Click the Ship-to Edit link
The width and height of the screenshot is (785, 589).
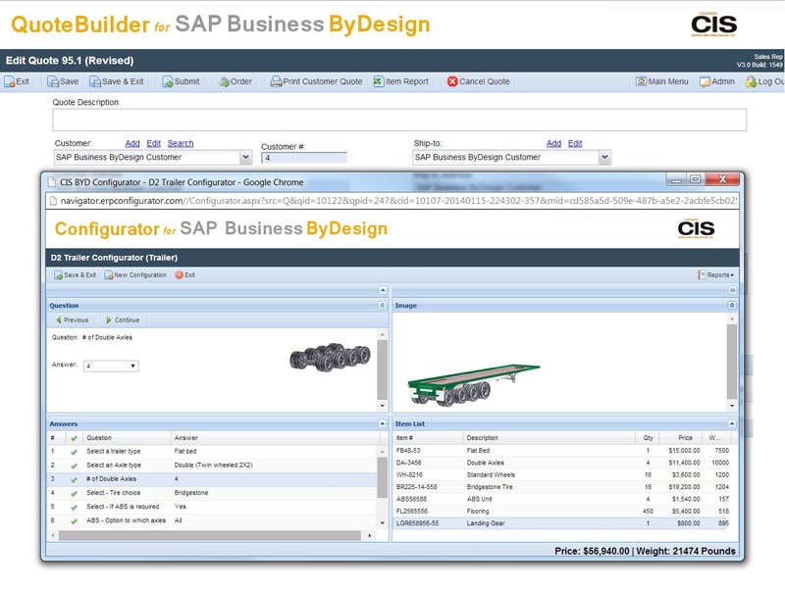(x=575, y=143)
